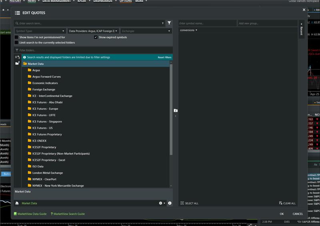Click the ISO Data folder icon

pyautogui.click(x=30, y=166)
